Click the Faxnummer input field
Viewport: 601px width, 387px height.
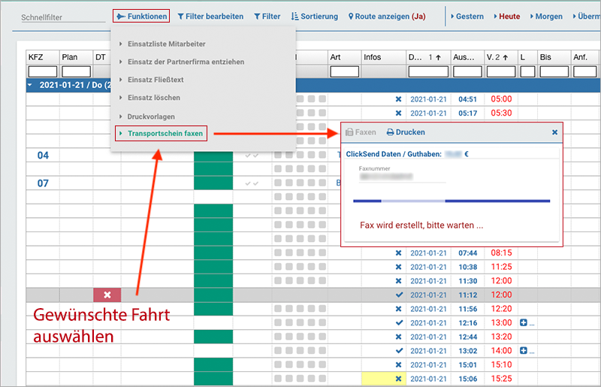point(402,177)
